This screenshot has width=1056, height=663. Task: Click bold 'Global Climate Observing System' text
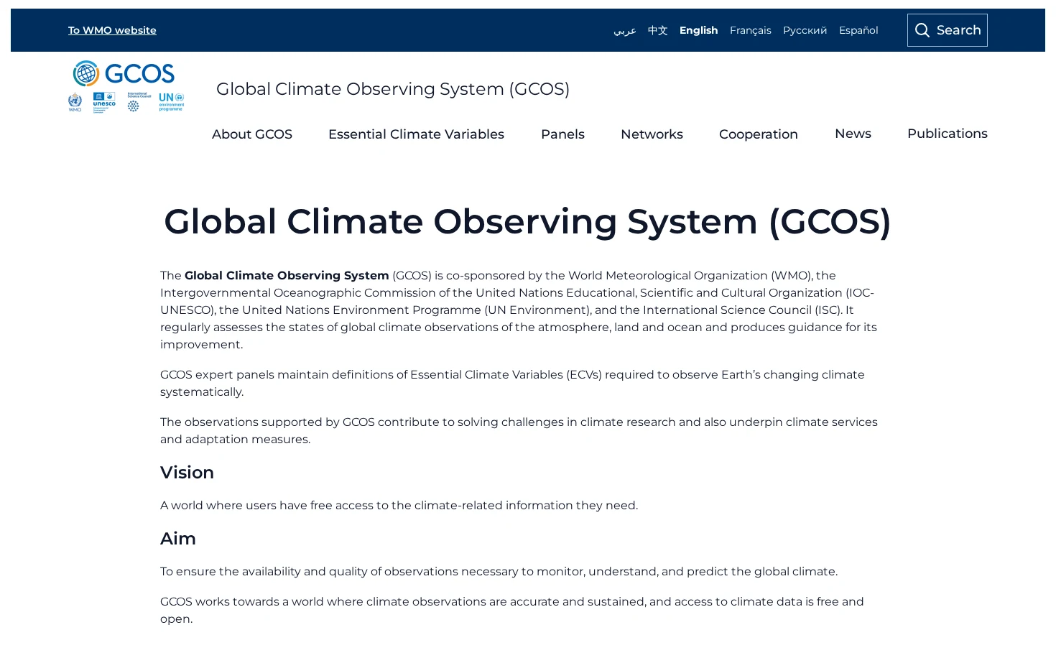coord(287,276)
